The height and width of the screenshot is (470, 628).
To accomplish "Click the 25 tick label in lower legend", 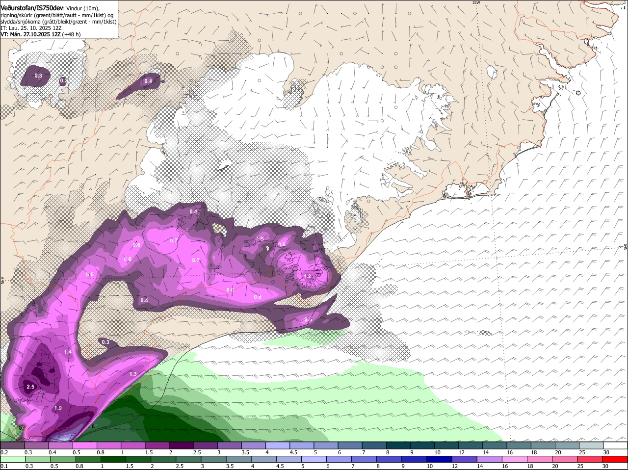I will (x=580, y=466).
